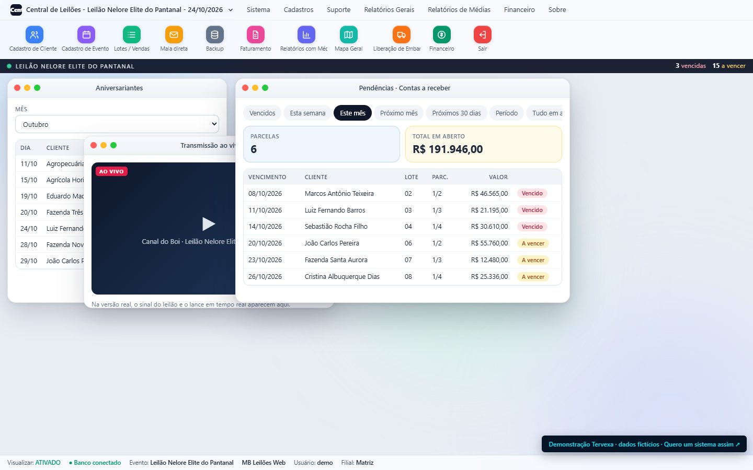This screenshot has width=753, height=470.
Task: Select the Próximos 30 dias filter tab
Action: [x=457, y=113]
